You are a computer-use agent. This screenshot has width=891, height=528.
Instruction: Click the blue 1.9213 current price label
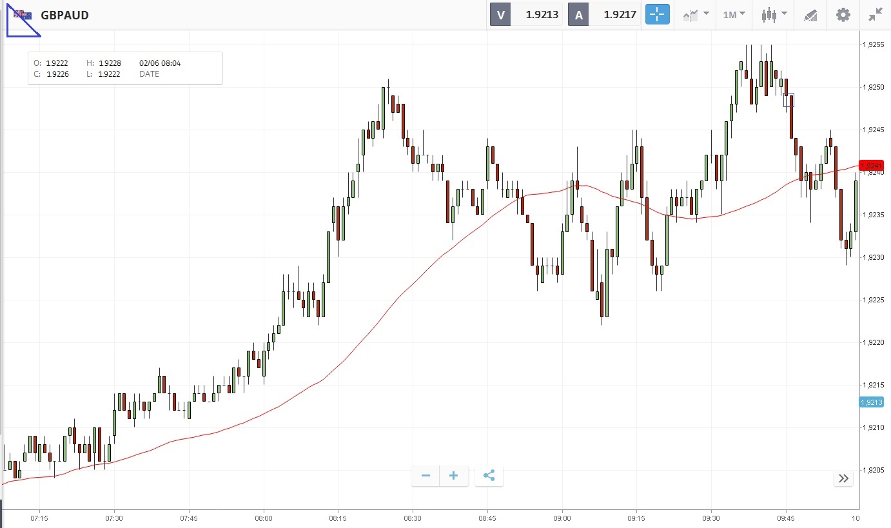tap(870, 402)
